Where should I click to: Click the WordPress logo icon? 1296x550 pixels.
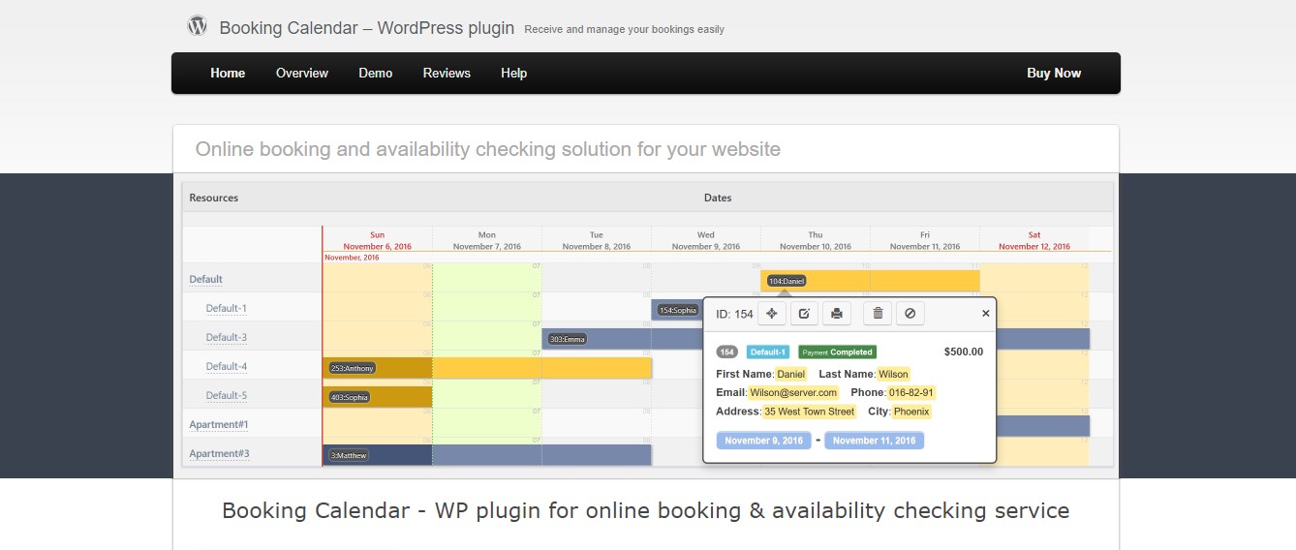[x=197, y=26]
